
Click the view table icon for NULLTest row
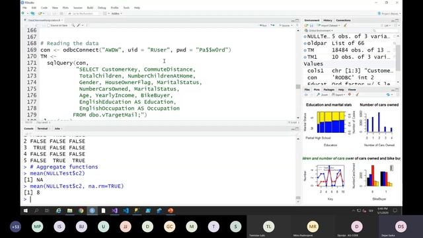[x=395, y=36]
